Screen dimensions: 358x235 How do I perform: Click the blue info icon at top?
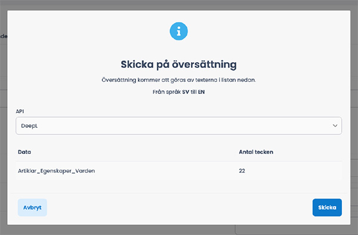point(178,31)
